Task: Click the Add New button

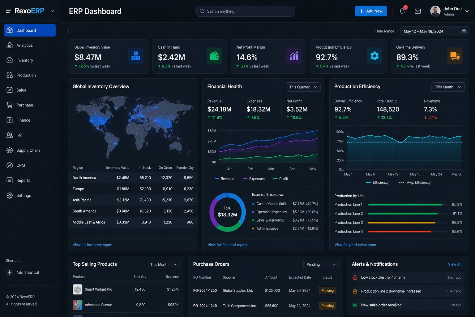Action: (x=371, y=11)
